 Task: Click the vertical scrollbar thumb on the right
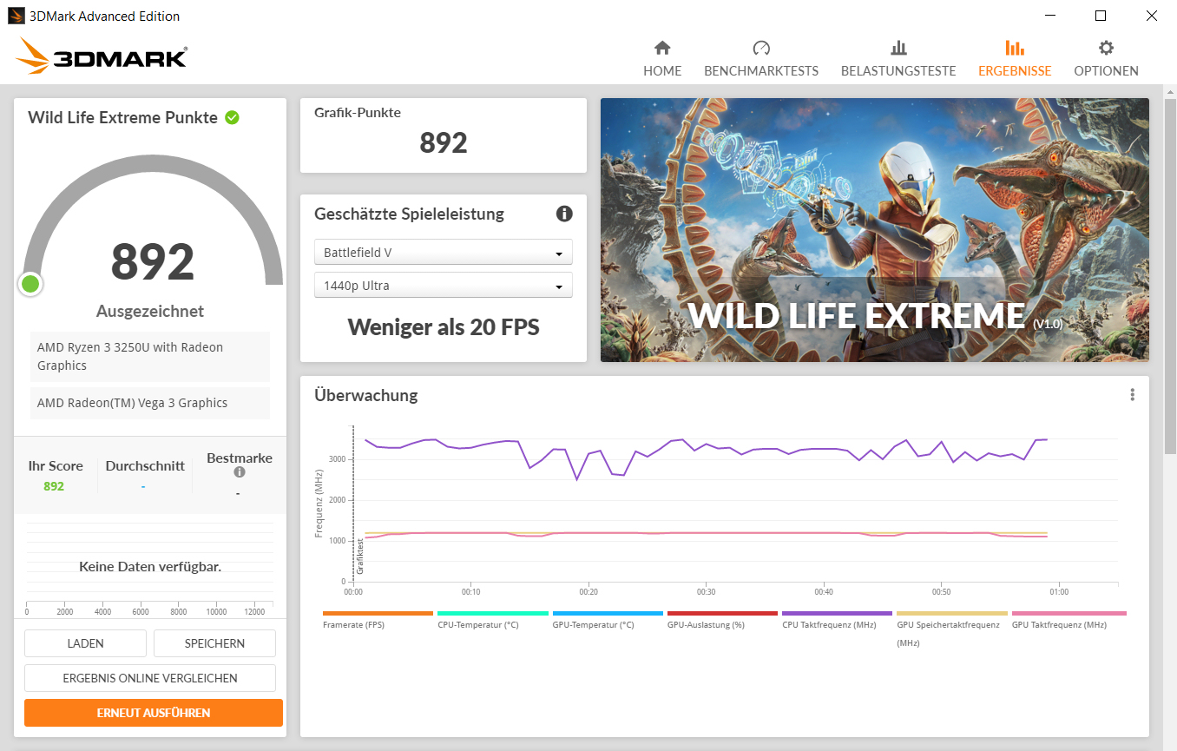[1169, 276]
